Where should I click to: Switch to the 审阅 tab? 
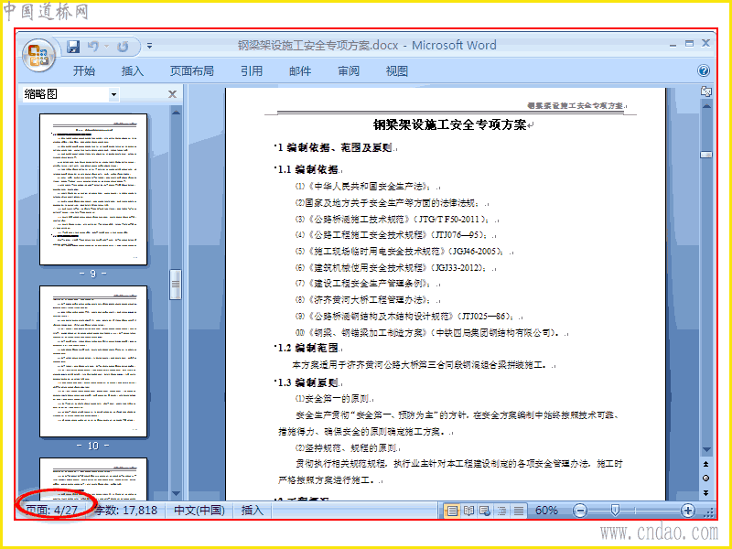(349, 71)
